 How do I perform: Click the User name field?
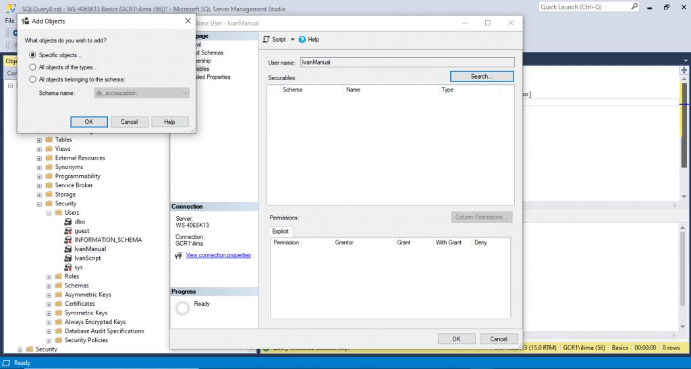[x=407, y=63]
